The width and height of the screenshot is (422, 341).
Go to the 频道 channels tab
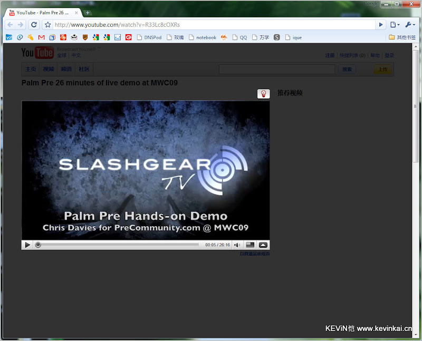point(66,69)
